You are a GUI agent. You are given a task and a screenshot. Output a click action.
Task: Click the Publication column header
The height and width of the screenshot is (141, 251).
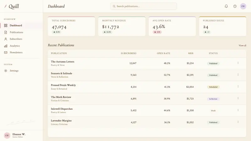click(x=59, y=53)
